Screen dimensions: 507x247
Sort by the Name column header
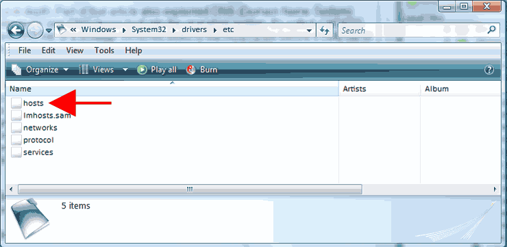[173, 89]
